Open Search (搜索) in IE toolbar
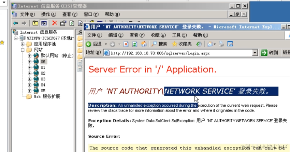Viewport: 290px width, 152px height. (x=159, y=44)
